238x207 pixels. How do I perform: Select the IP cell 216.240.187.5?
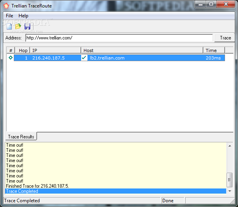48,58
